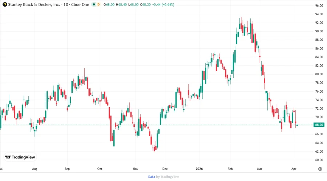Screen dimensions: 327x181
Task: Click the 84.00 price axis label
Action: tap(319, 57)
